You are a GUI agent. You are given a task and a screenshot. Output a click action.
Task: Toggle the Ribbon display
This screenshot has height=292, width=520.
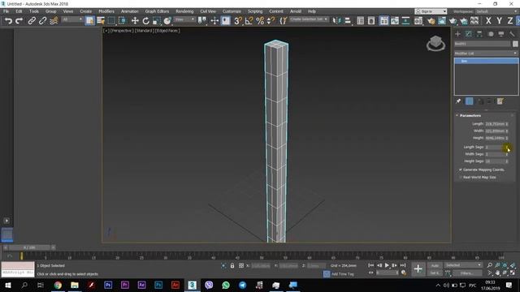pos(384,21)
